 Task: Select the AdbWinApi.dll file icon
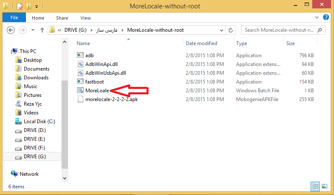(80, 64)
